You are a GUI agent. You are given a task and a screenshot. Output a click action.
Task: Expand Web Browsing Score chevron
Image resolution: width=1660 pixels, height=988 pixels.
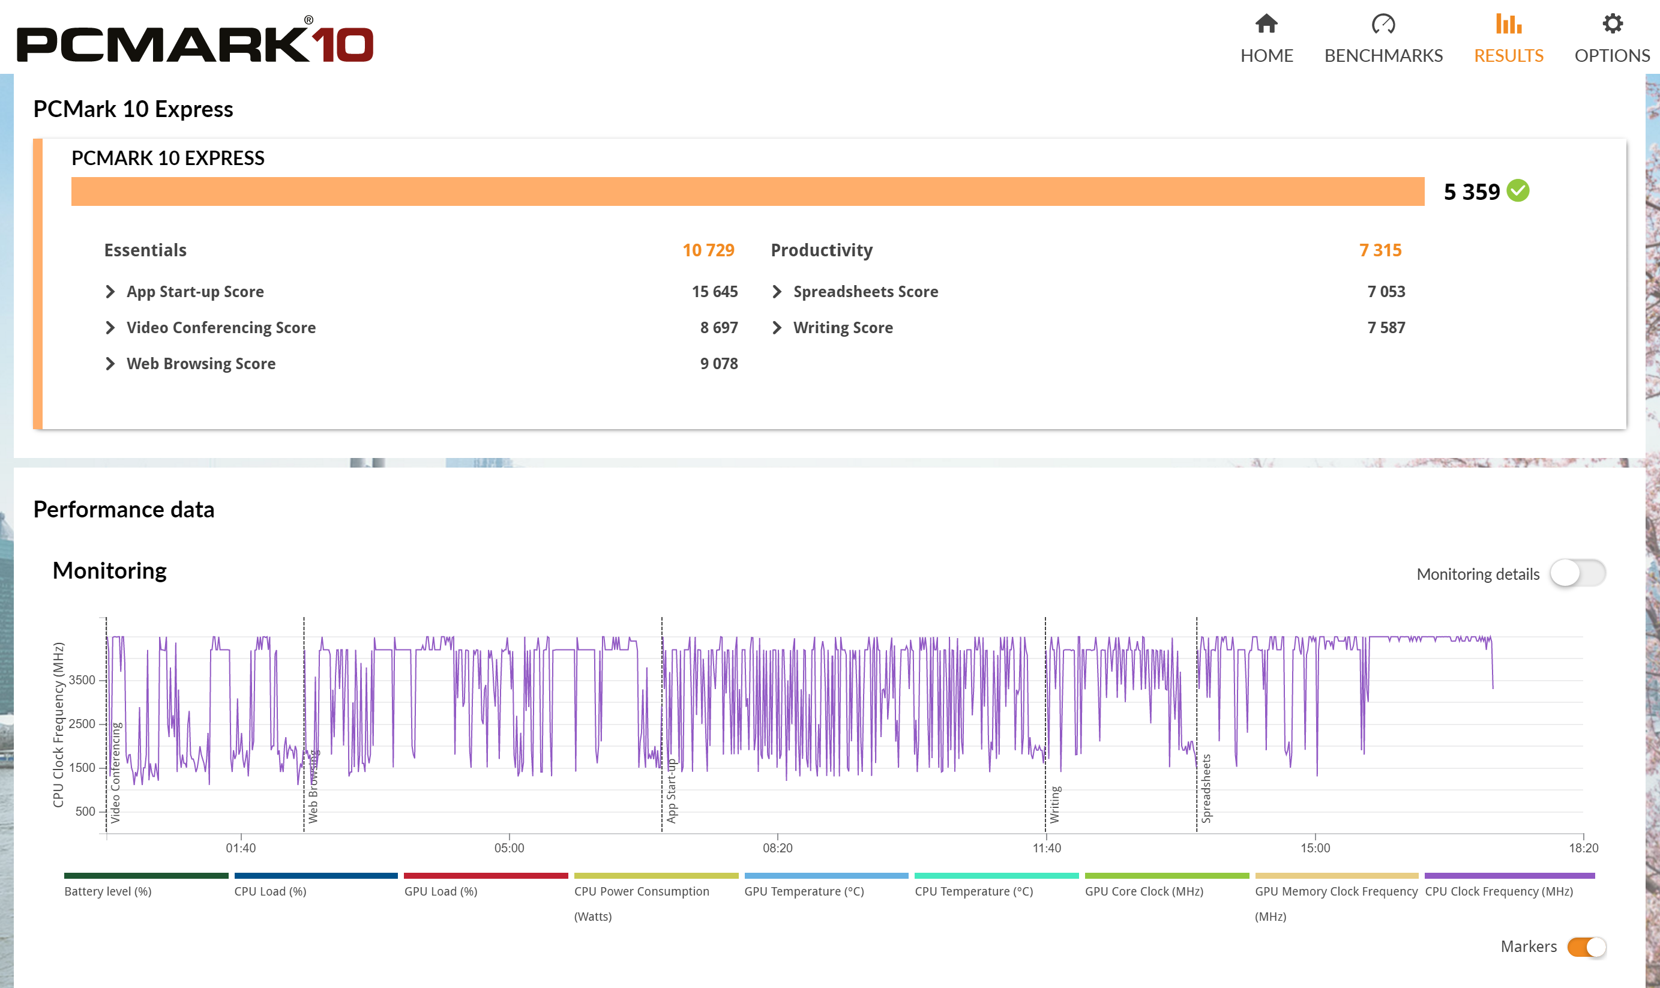tap(110, 364)
